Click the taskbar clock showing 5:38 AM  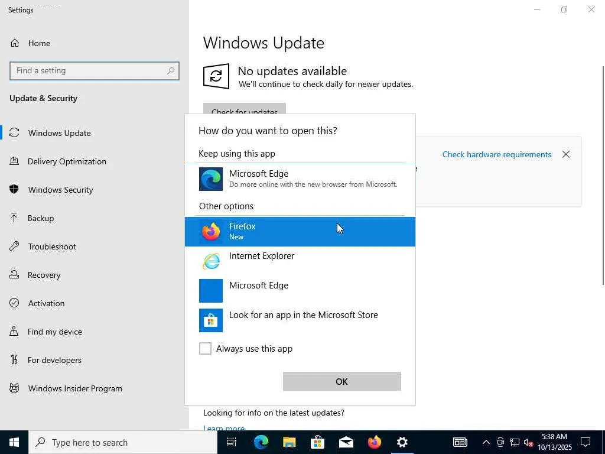[x=554, y=442]
